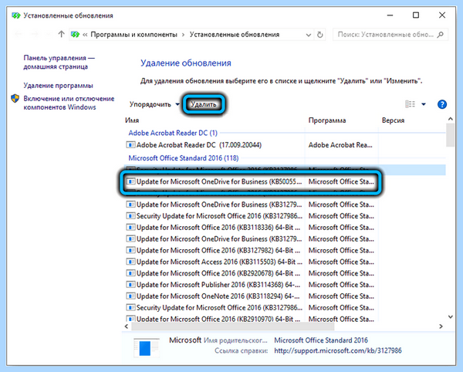This screenshot has height=372, width=463.
Task: Sort by the Версия column header
Action: coord(393,120)
